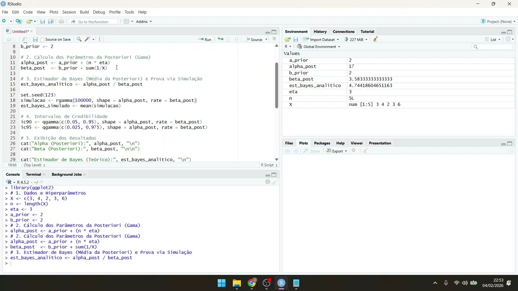Open the Windows Start menu
Image resolution: width=518 pixels, height=291 pixels.
pos(222,283)
